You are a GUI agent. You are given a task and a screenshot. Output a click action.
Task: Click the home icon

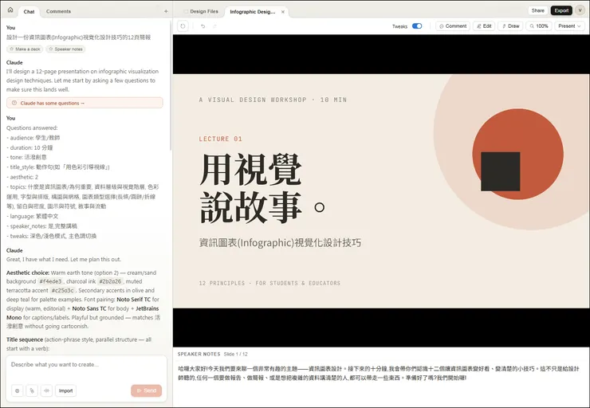click(10, 10)
